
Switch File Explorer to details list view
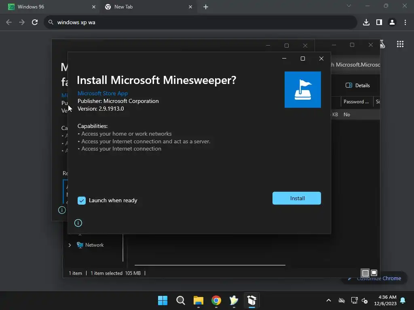(365, 273)
